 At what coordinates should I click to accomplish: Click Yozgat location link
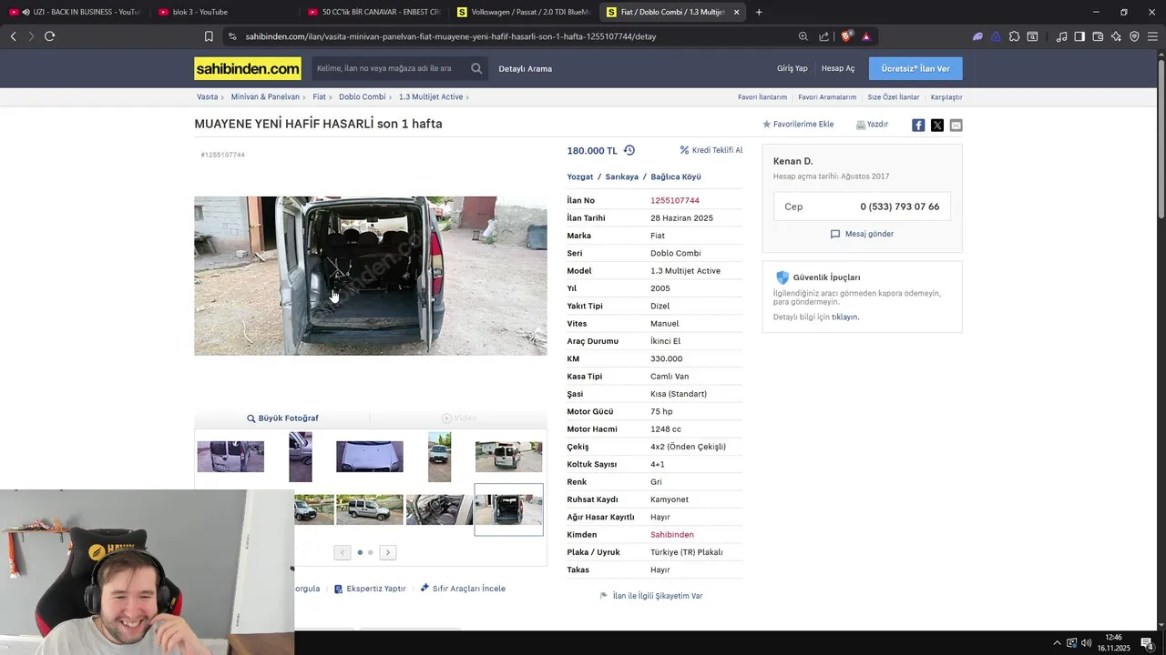[x=580, y=176]
